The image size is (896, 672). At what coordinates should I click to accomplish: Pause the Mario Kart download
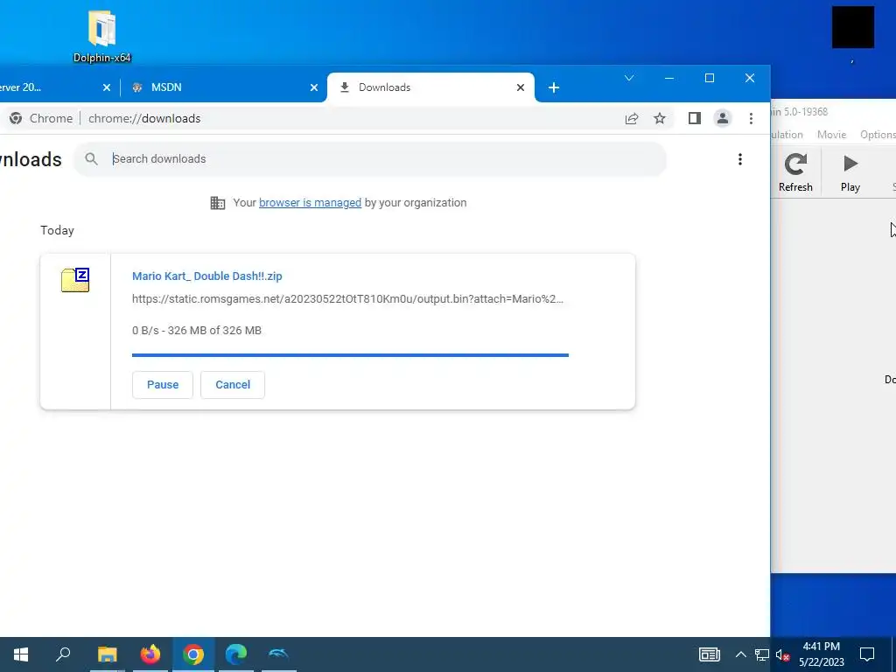(162, 385)
